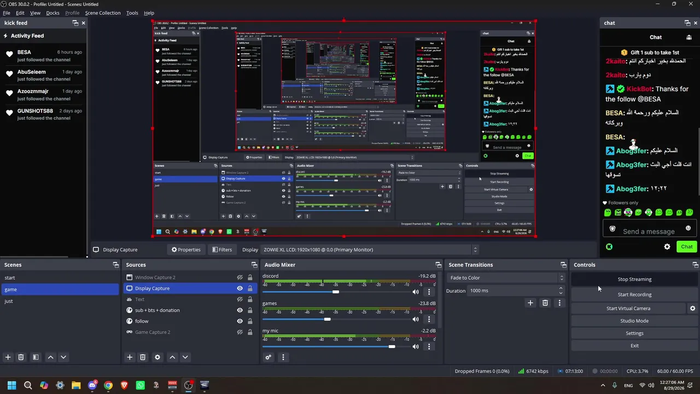Unlock the follow source
Screen dimensions: 700x394
click(x=250, y=321)
